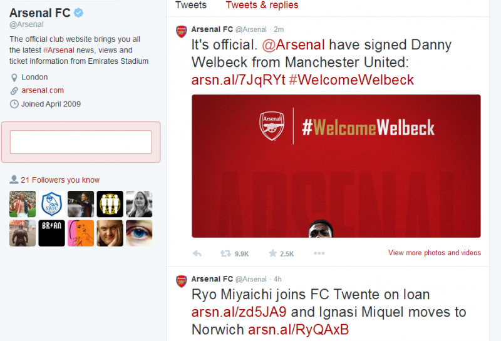Retweet the Danny Welbeck announcement
Screen dimensions: 501x341
[225, 253]
